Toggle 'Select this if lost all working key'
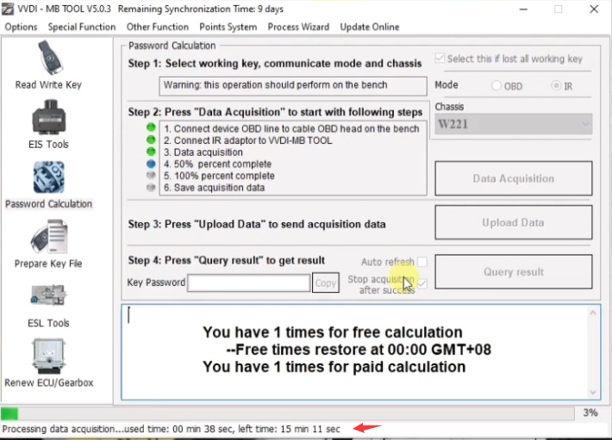This screenshot has height=440, width=612. tap(440, 59)
